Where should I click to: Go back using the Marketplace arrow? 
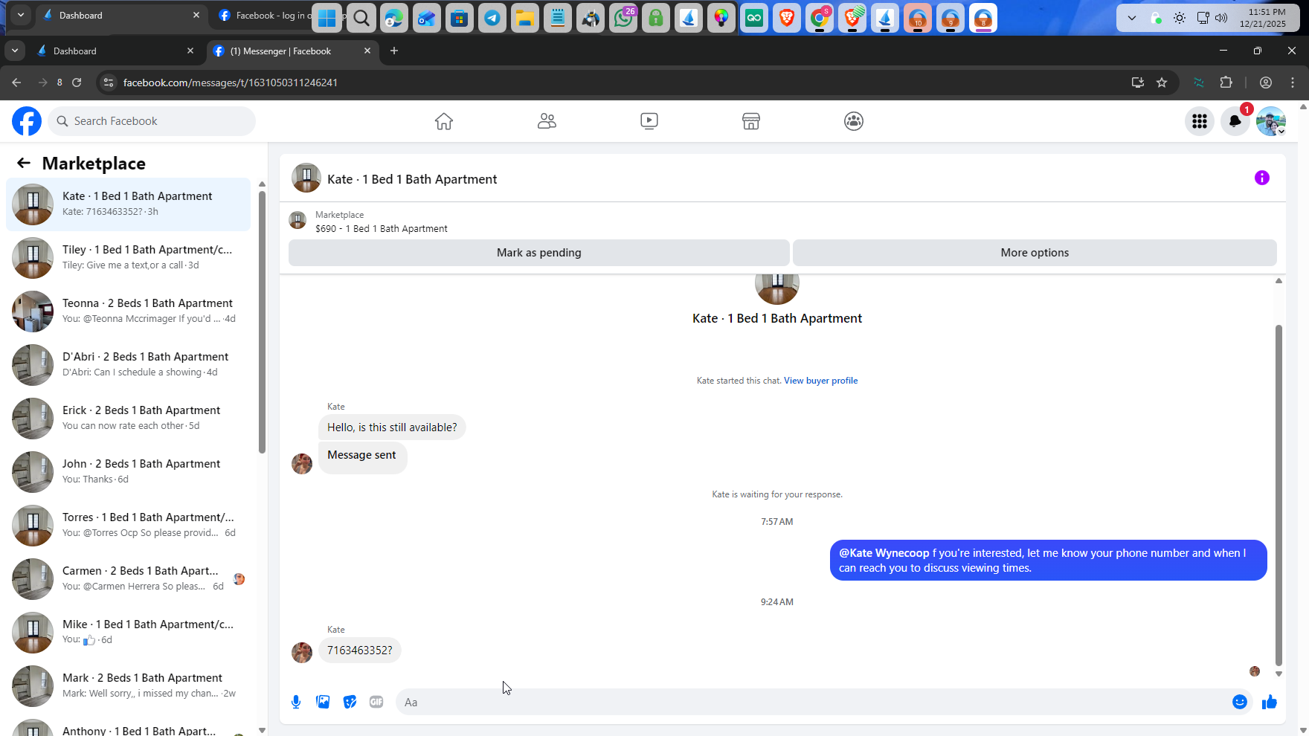click(24, 164)
